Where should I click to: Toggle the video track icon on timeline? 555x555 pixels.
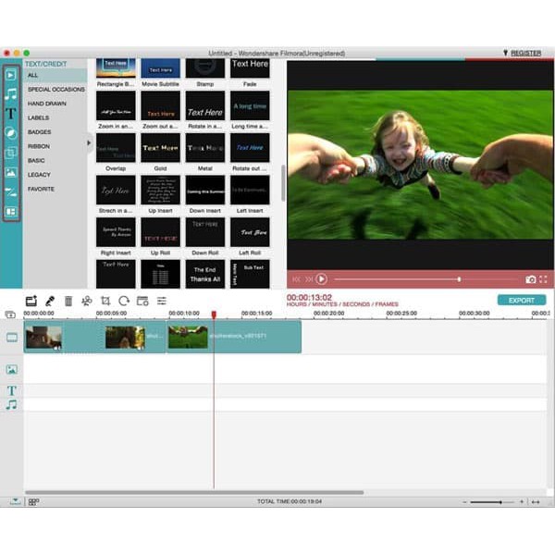click(x=12, y=338)
